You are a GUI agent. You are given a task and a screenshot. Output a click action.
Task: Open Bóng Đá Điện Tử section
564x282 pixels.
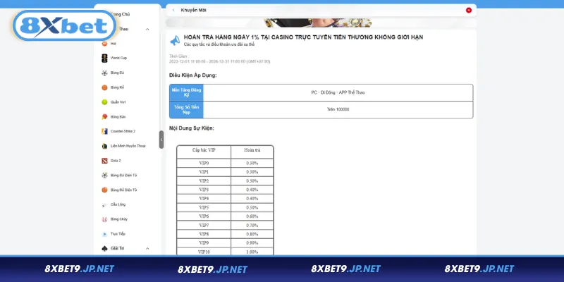(119, 175)
